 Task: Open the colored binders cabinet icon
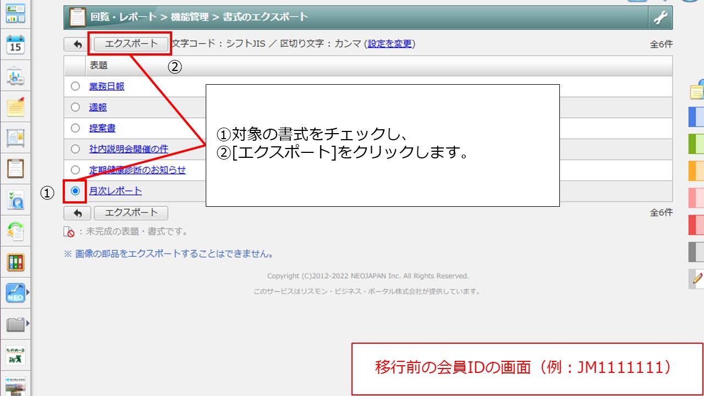point(16,262)
